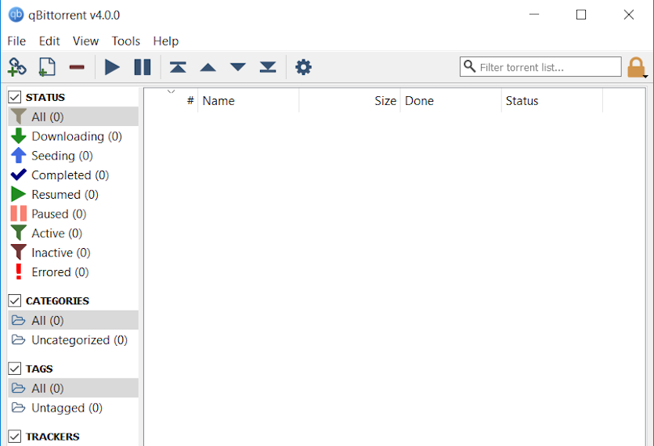654x446 pixels.
Task: Filter by Seeding (0)
Action: click(x=73, y=156)
